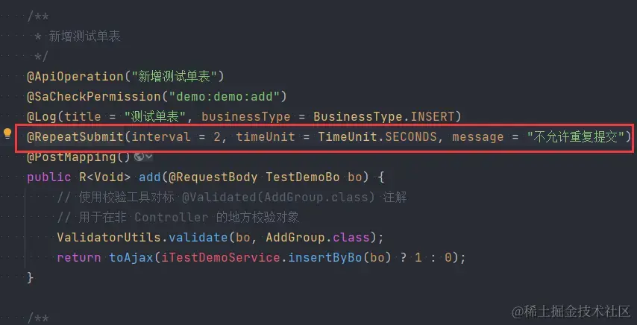
Task: Click the ValidatorUtils class reference
Action: pyautogui.click(x=109, y=237)
